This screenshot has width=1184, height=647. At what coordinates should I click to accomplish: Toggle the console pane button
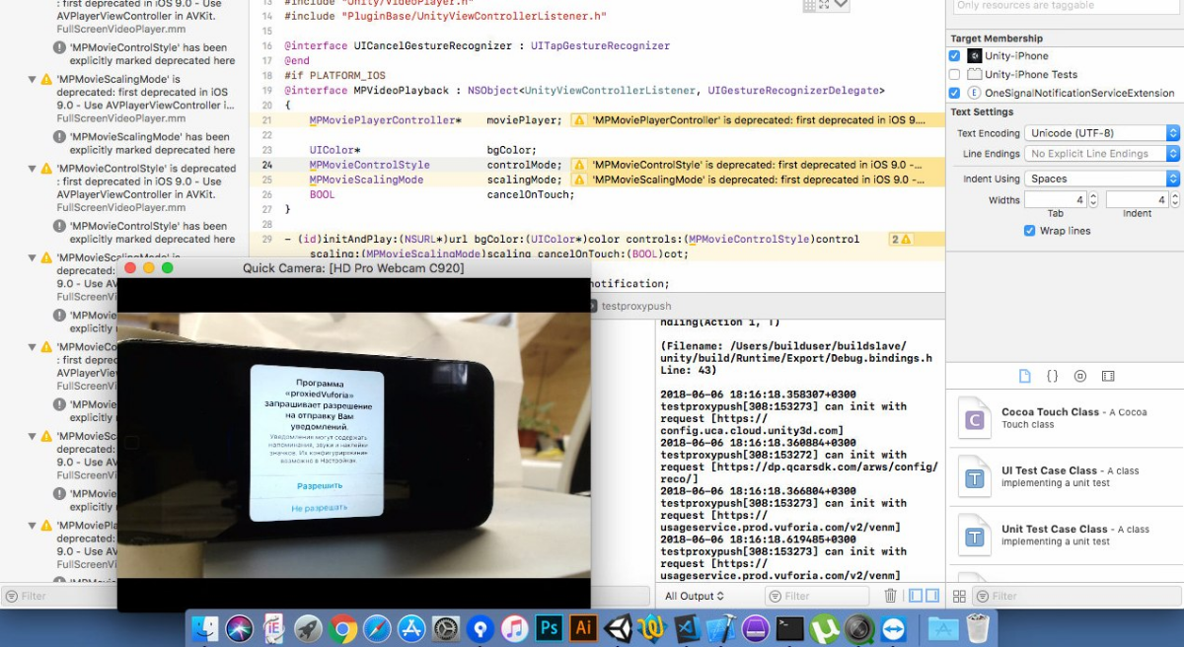pyautogui.click(x=932, y=596)
